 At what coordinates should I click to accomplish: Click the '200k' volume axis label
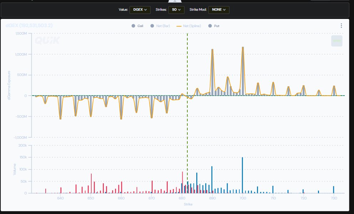pyautogui.click(x=22, y=146)
